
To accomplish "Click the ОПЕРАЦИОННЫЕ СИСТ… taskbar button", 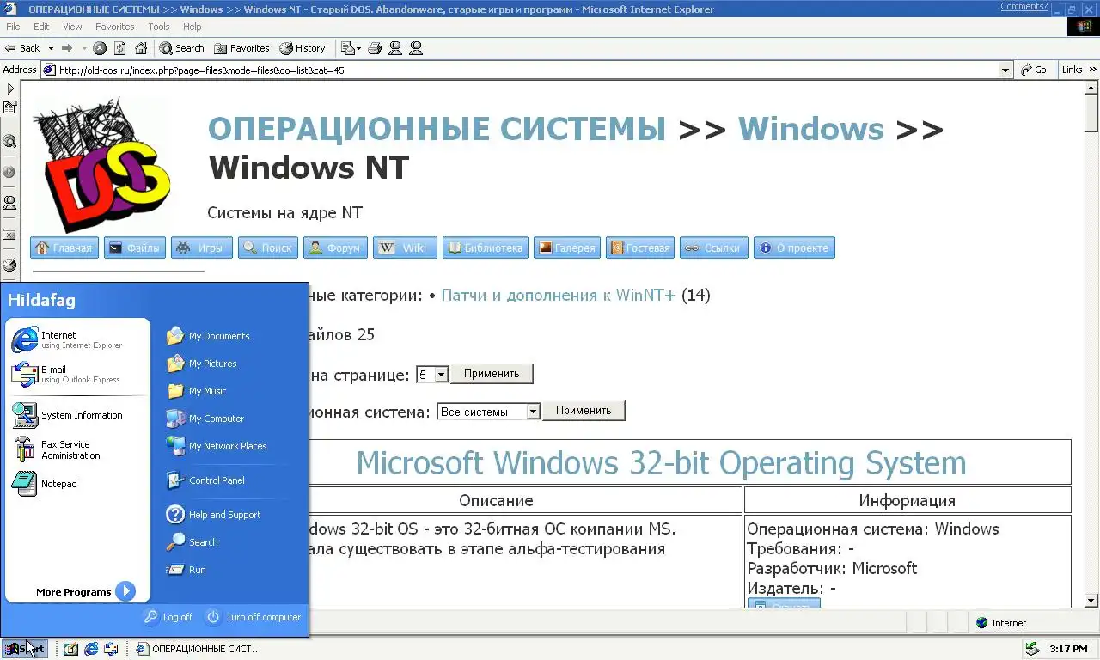I will (x=198, y=649).
